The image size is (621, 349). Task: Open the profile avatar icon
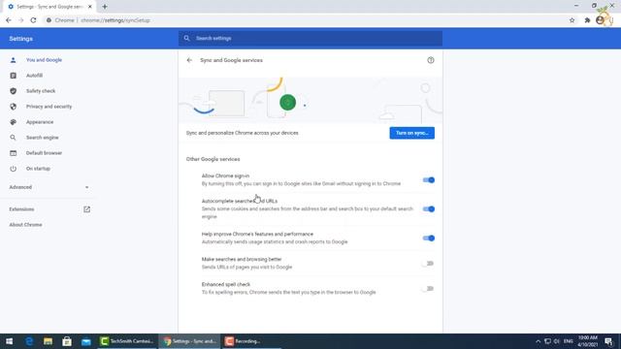pyautogui.click(x=600, y=20)
